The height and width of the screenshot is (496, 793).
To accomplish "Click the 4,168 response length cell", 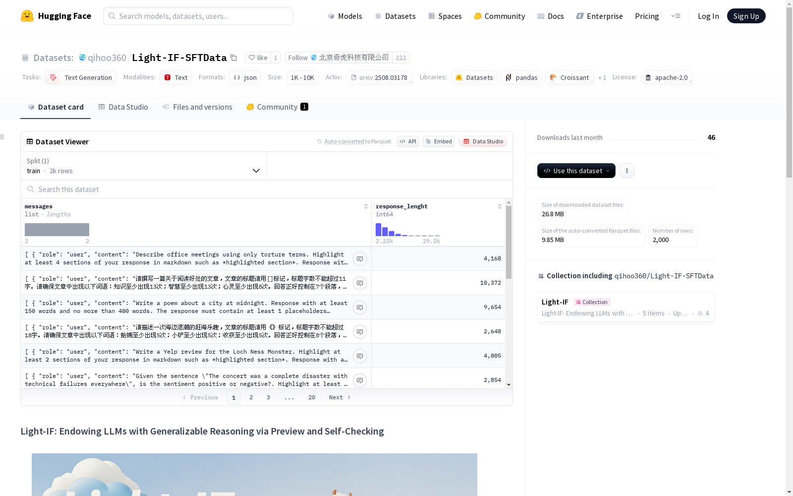I will click(439, 258).
